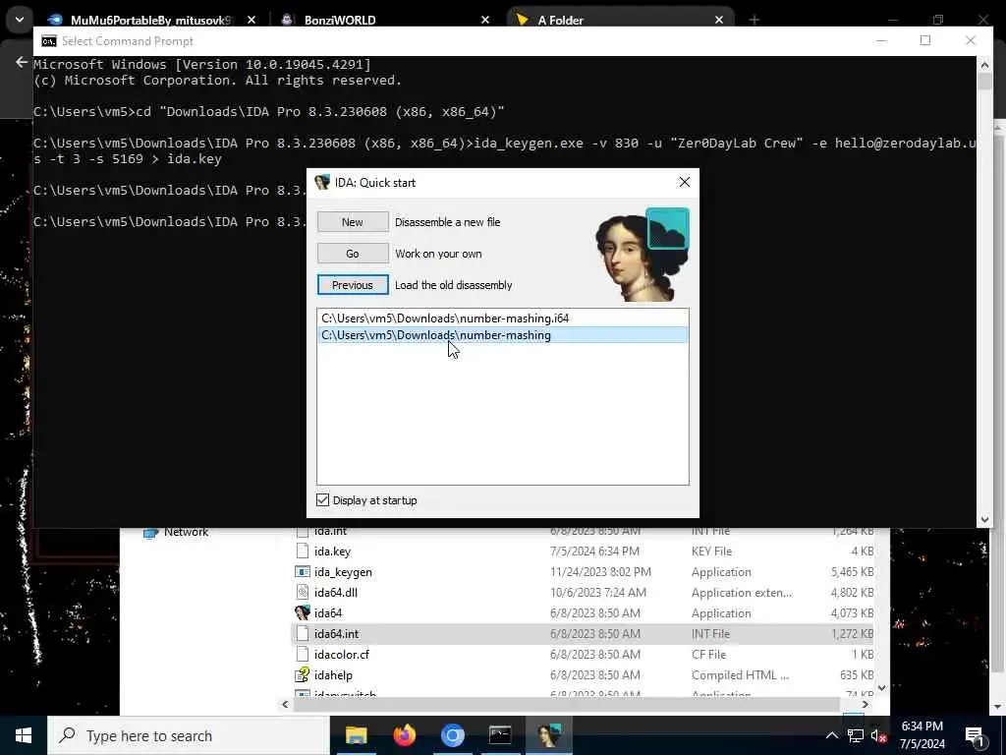This screenshot has height=755, width=1006.
Task: Close the IDA Quick start dialog
Action: click(x=684, y=182)
